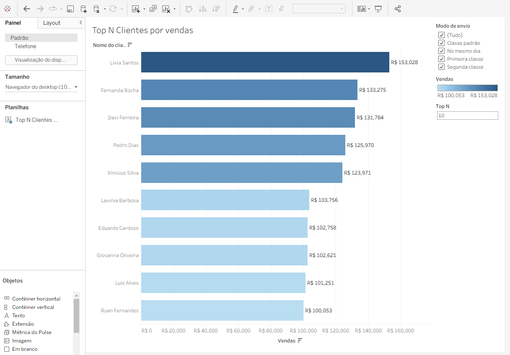This screenshot has height=355, width=510.
Task: Click the Visualização do disp... button
Action: (41, 60)
